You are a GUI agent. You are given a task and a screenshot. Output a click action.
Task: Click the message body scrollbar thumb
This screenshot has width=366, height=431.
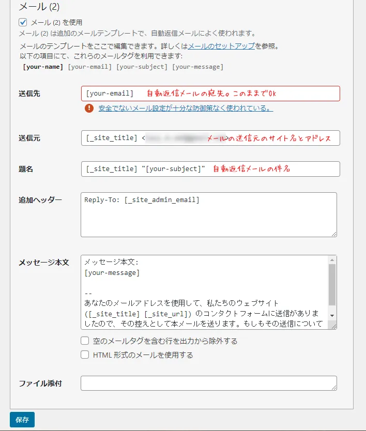[x=332, y=284]
